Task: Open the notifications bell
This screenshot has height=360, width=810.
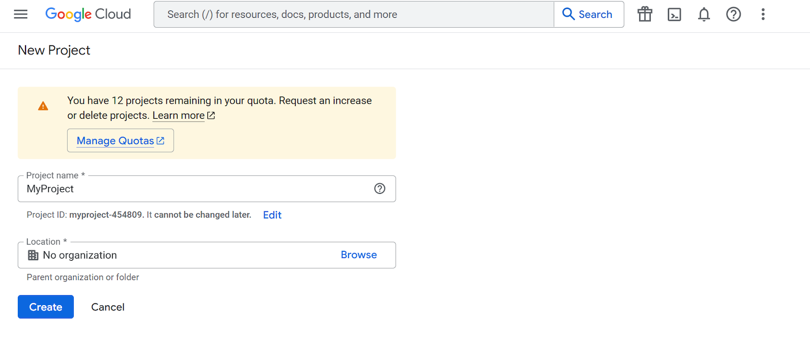Action: click(703, 14)
